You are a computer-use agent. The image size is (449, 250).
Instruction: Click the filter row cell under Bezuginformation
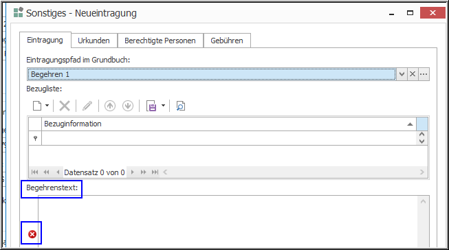(x=229, y=138)
